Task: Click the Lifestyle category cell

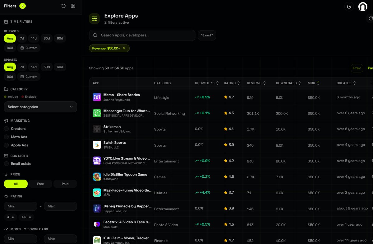Action: (x=162, y=97)
